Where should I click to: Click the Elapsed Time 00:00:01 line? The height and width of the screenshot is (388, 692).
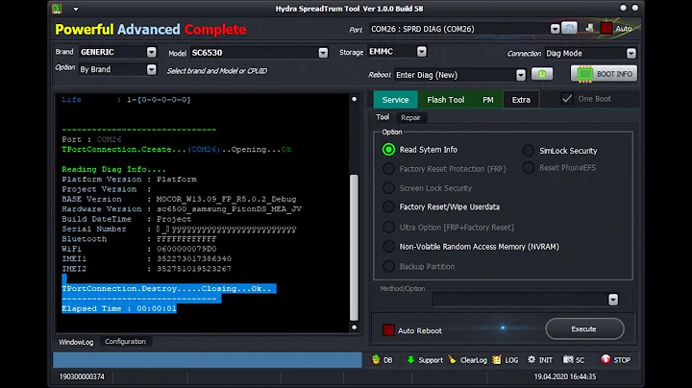(119, 308)
